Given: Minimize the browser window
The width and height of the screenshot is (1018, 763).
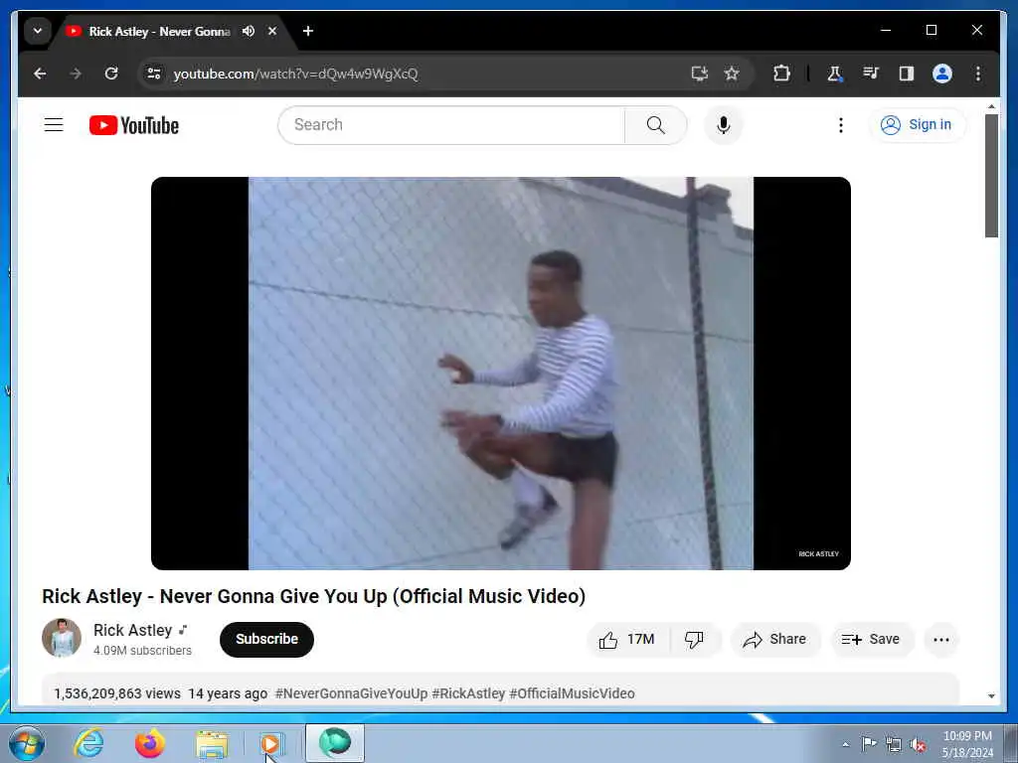Looking at the screenshot, I should click(886, 31).
